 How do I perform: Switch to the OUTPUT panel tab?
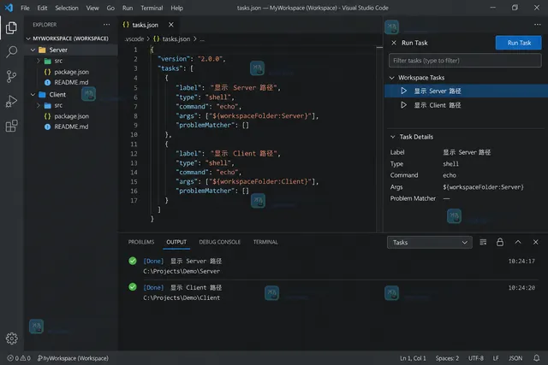tap(176, 242)
